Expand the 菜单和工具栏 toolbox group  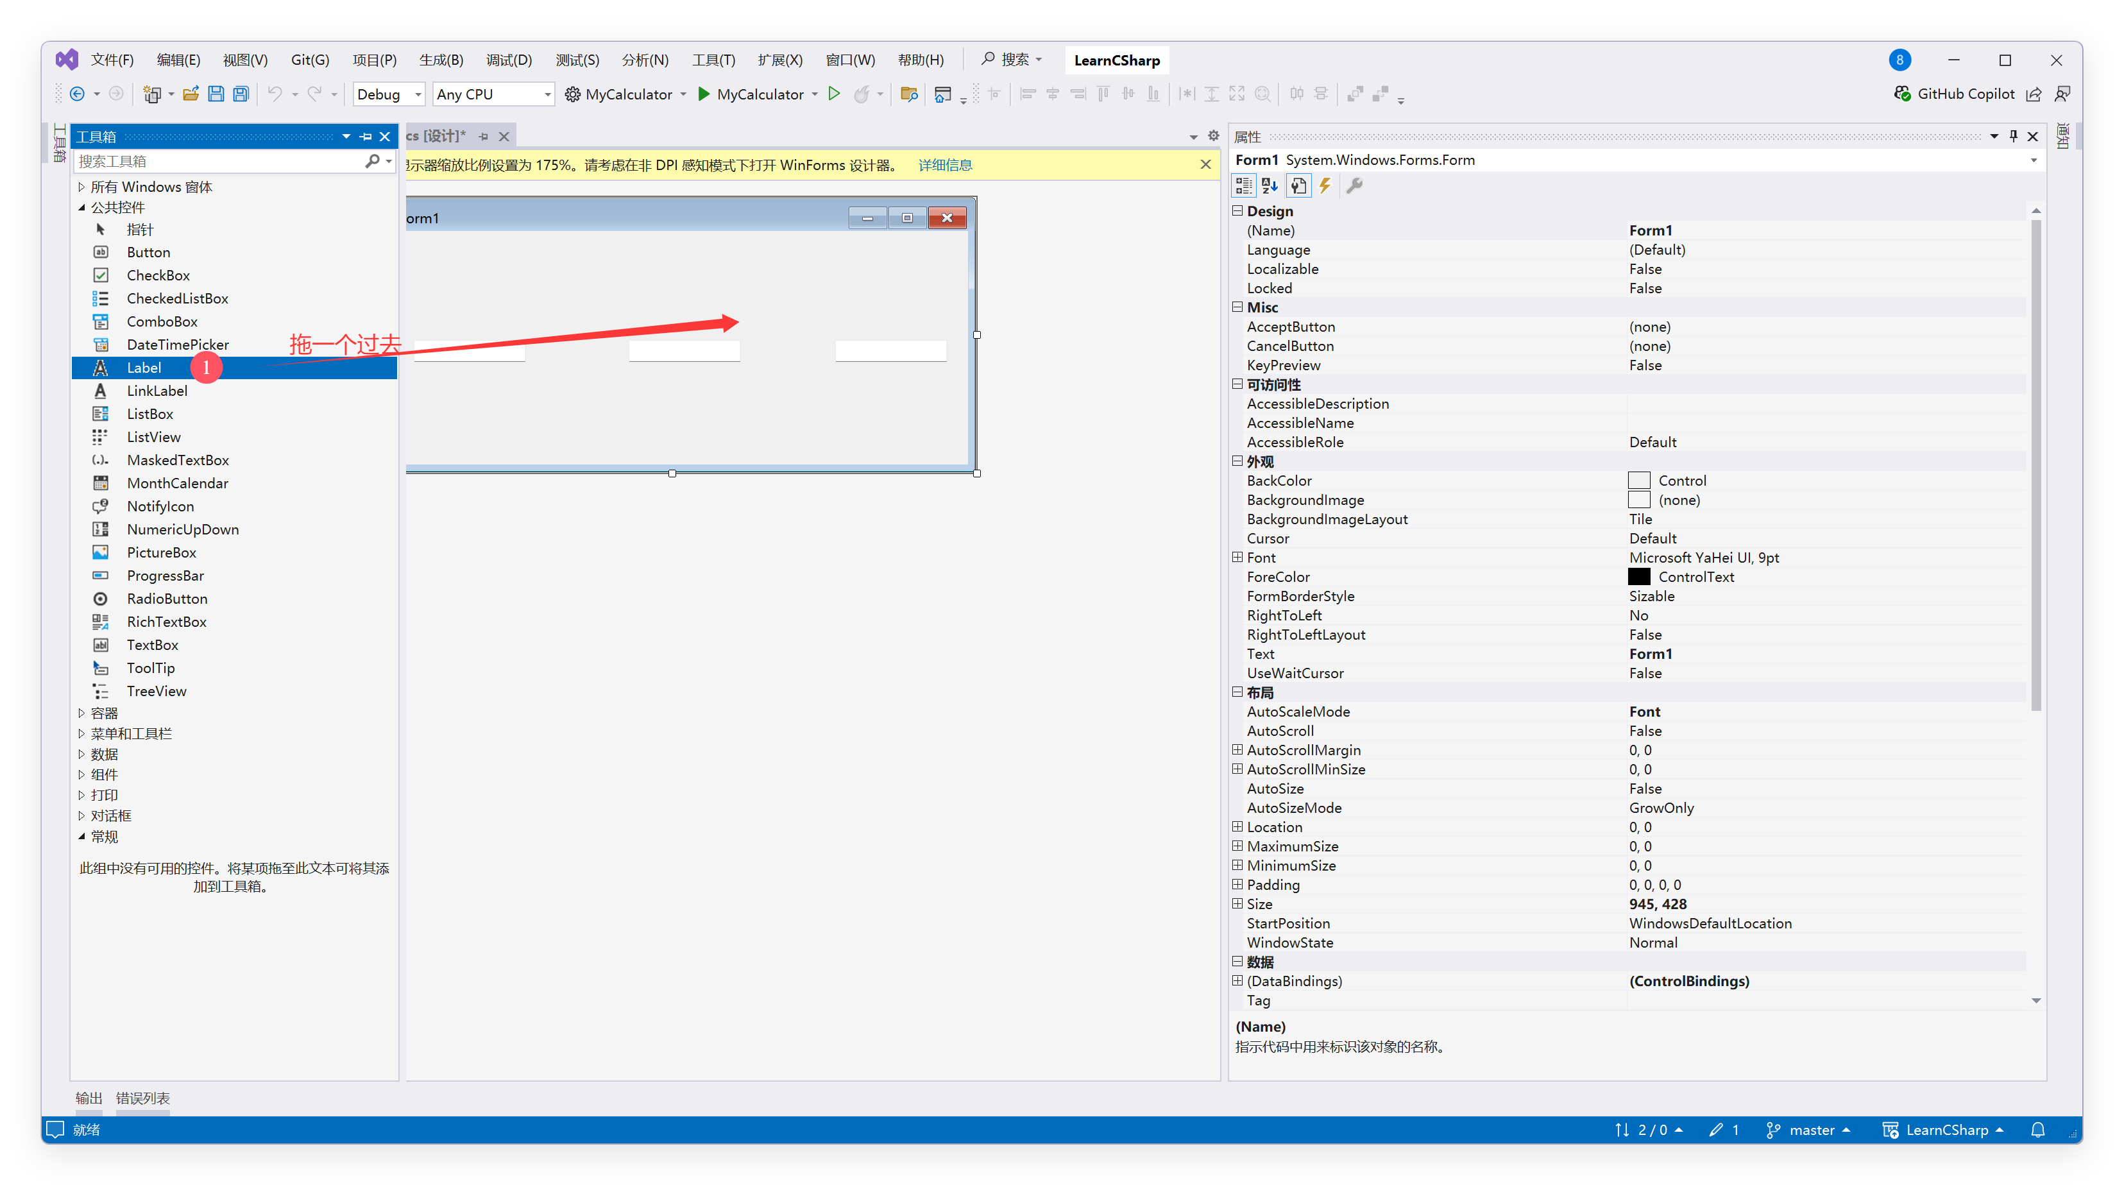tap(81, 733)
